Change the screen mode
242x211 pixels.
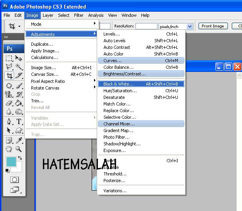pos(14,190)
